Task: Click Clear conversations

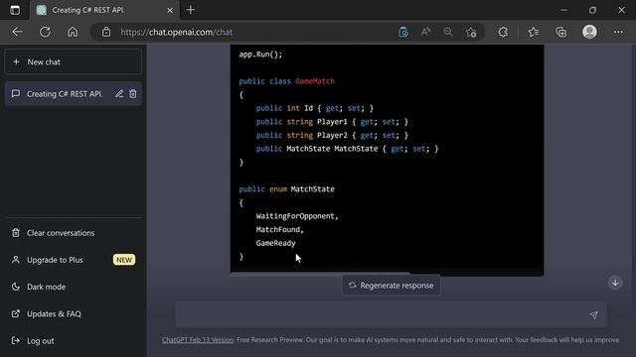Action: (x=73, y=233)
